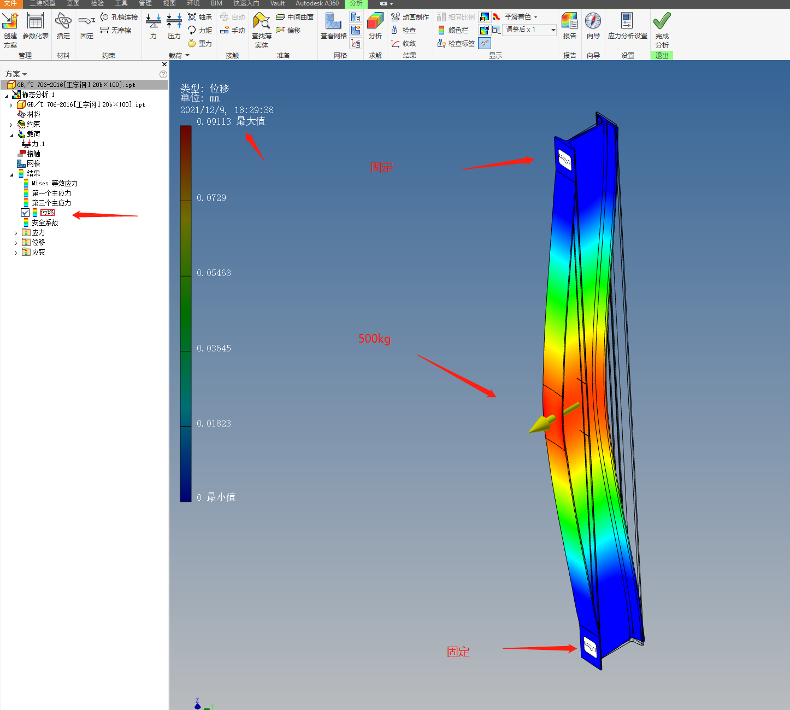Toggle boundary condition display button
The width and height of the screenshot is (790, 710).
tap(484, 43)
